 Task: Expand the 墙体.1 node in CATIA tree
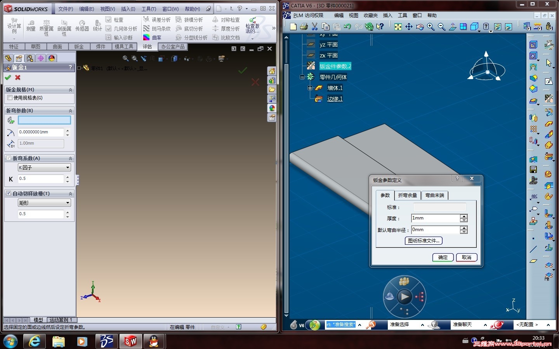pos(310,88)
